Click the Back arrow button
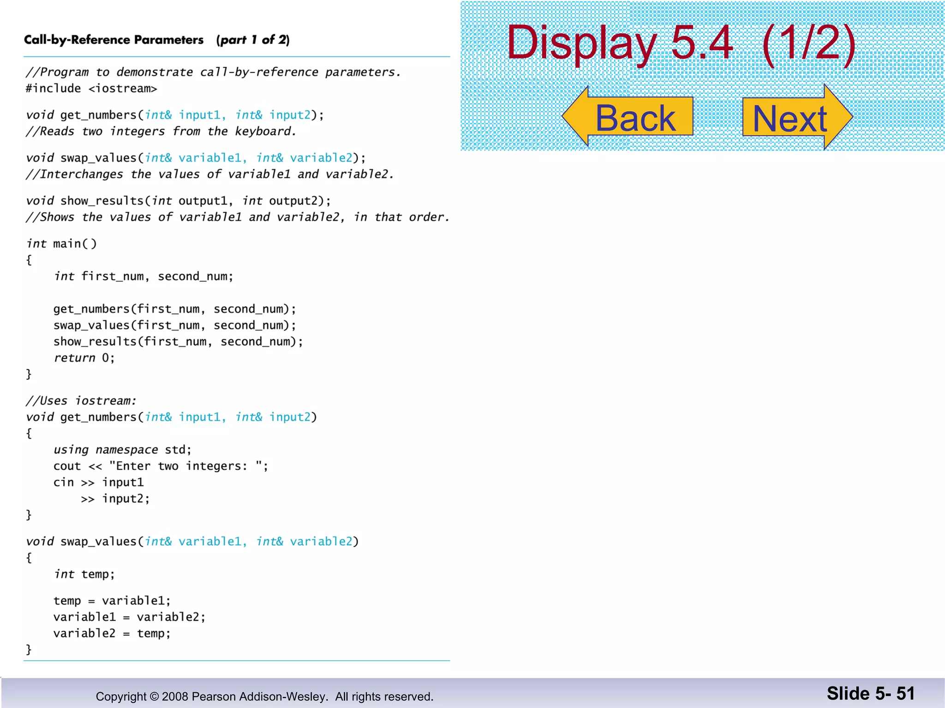The height and width of the screenshot is (708, 945). click(x=628, y=117)
